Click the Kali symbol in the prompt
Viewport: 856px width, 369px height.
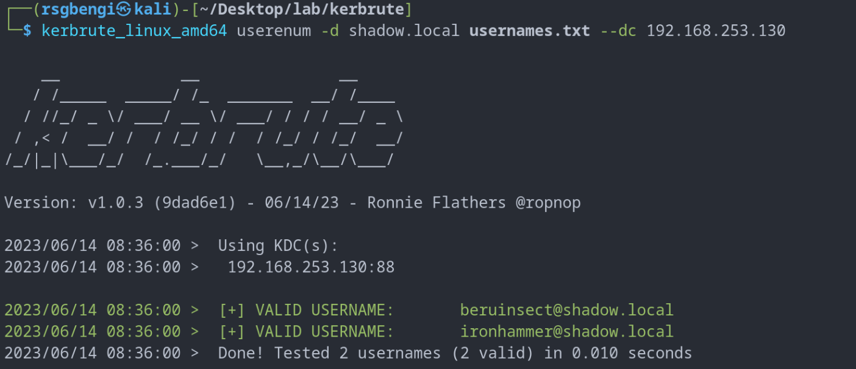coord(124,10)
